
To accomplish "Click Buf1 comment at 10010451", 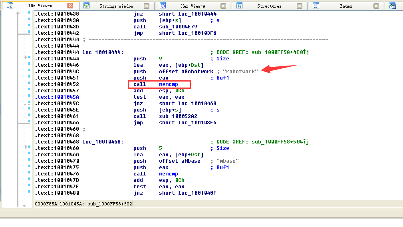I will 222,78.
